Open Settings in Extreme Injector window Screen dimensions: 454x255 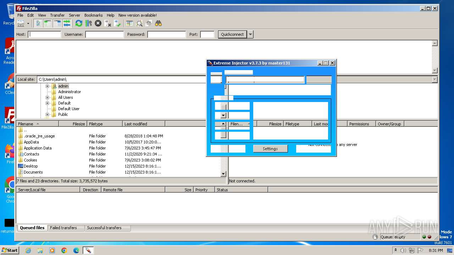(x=270, y=149)
